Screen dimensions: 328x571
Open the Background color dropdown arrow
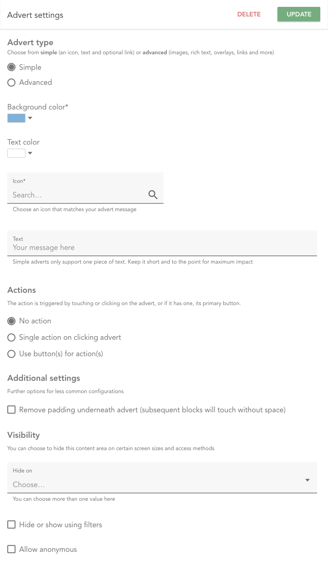click(30, 118)
